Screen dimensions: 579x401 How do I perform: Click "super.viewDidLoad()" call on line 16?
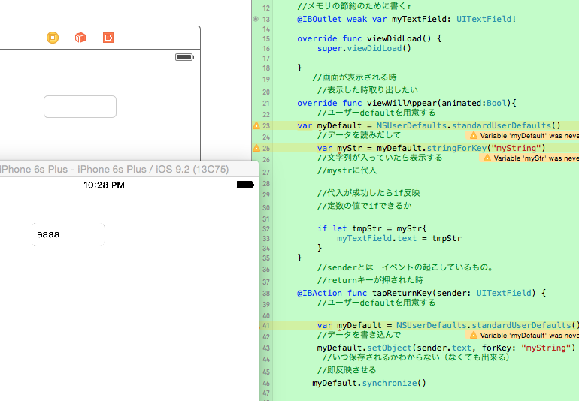tap(364, 48)
